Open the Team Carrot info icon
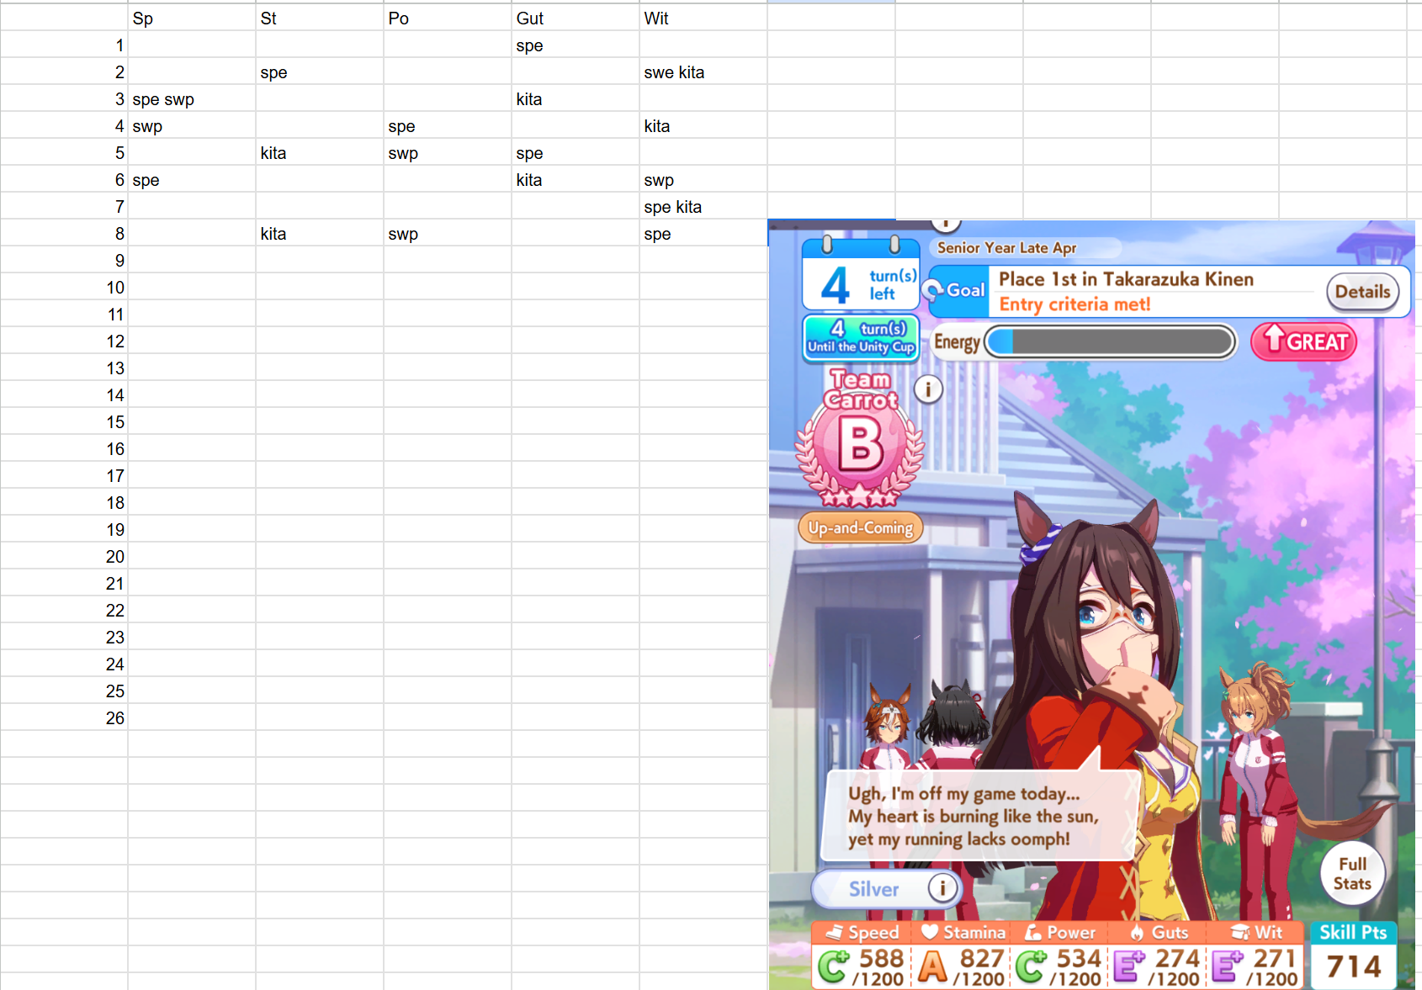The height and width of the screenshot is (990, 1422). tap(928, 389)
